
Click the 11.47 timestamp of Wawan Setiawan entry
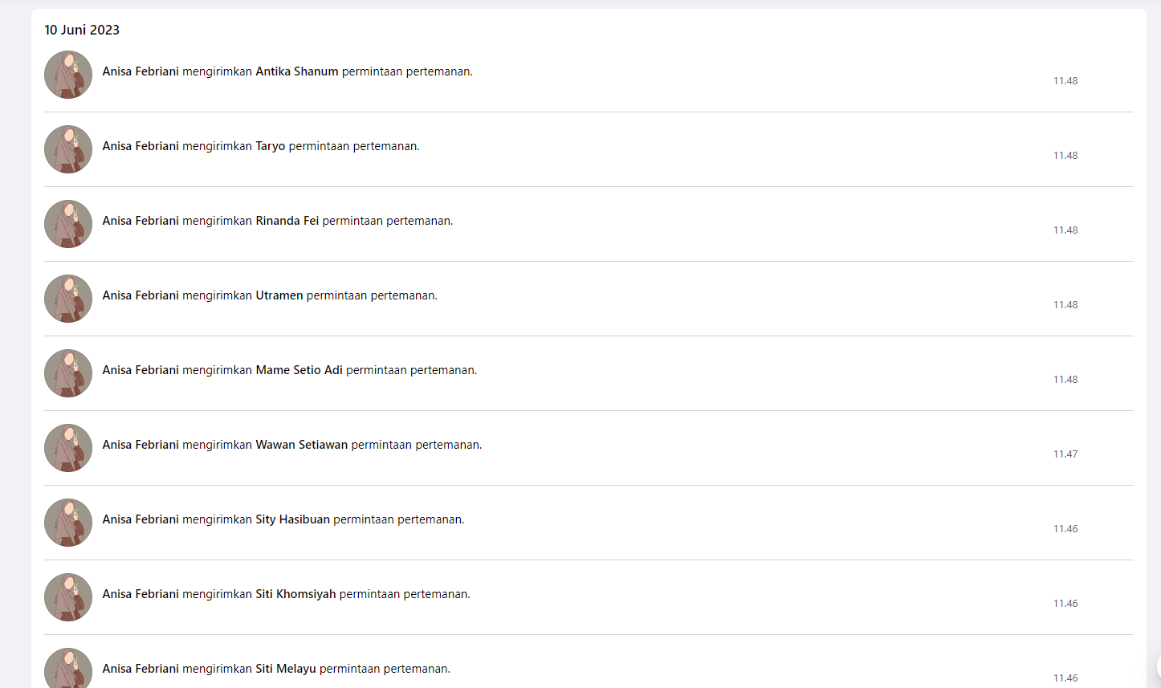(1065, 454)
